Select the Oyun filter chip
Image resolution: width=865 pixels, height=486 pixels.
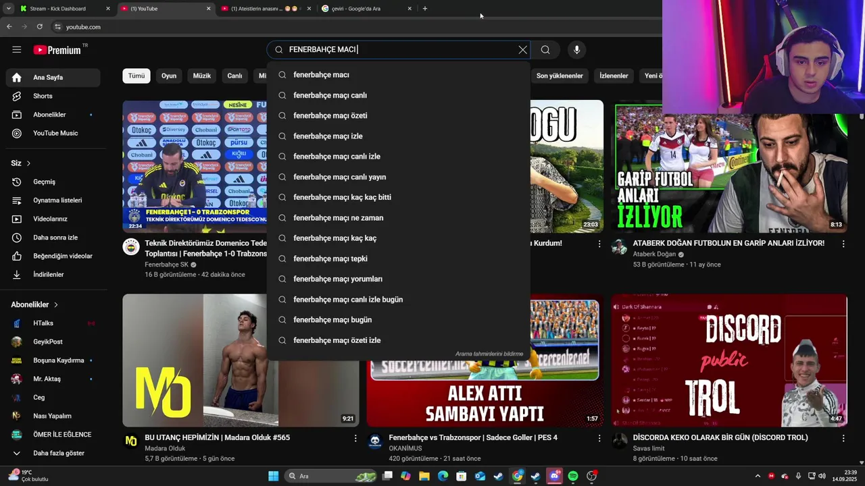[169, 76]
